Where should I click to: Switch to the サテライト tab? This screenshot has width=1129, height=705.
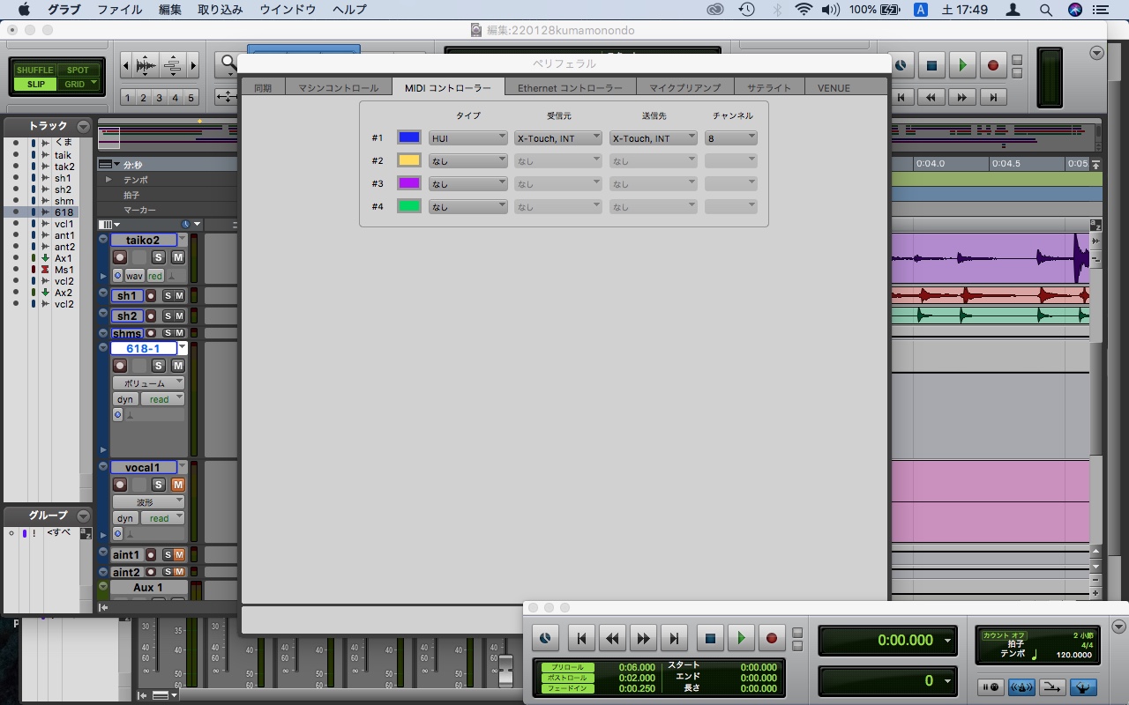tap(769, 88)
